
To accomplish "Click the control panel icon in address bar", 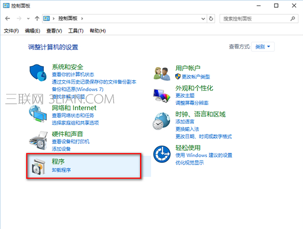I will [47, 18].
